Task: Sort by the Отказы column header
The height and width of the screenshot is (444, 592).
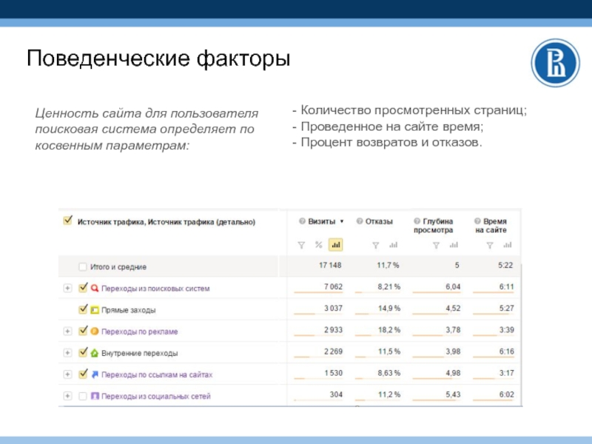Action: (x=379, y=221)
